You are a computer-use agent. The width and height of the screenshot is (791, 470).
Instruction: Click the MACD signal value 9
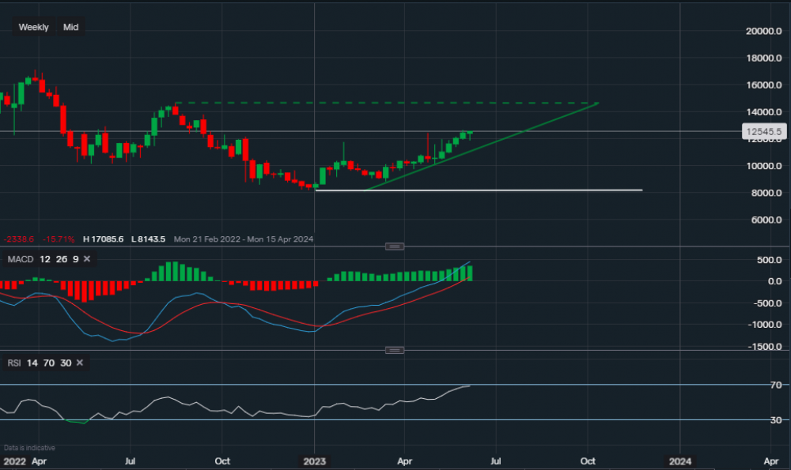tap(74, 259)
